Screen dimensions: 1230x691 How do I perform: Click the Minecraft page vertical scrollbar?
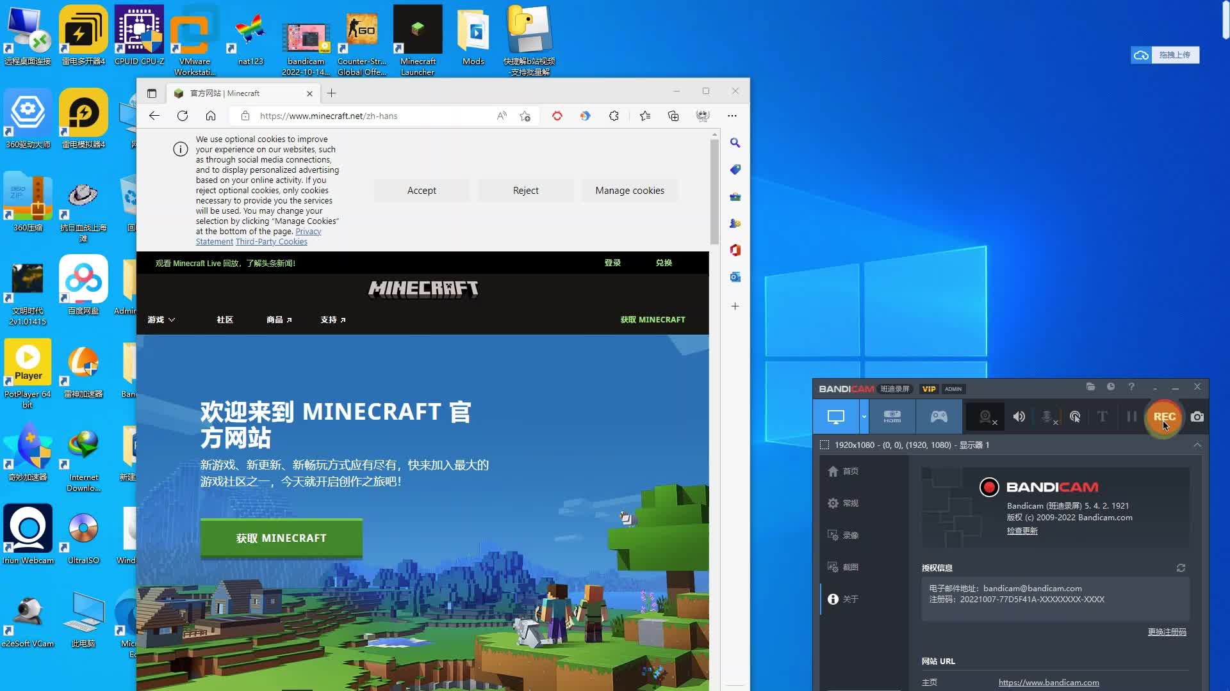(x=714, y=192)
